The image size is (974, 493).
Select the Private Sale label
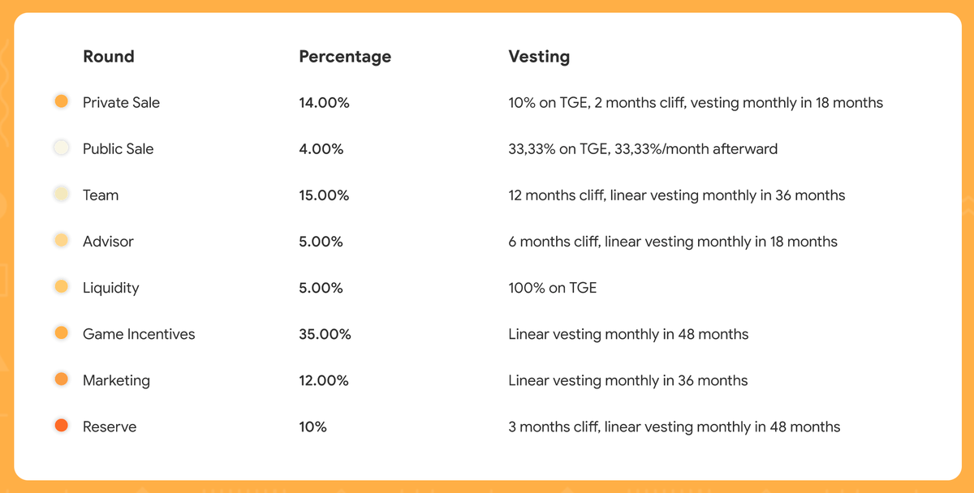pyautogui.click(x=121, y=103)
